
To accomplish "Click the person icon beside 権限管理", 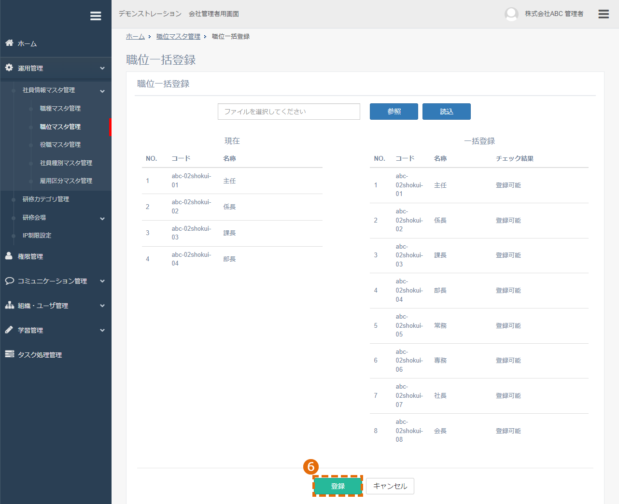I will click(9, 256).
